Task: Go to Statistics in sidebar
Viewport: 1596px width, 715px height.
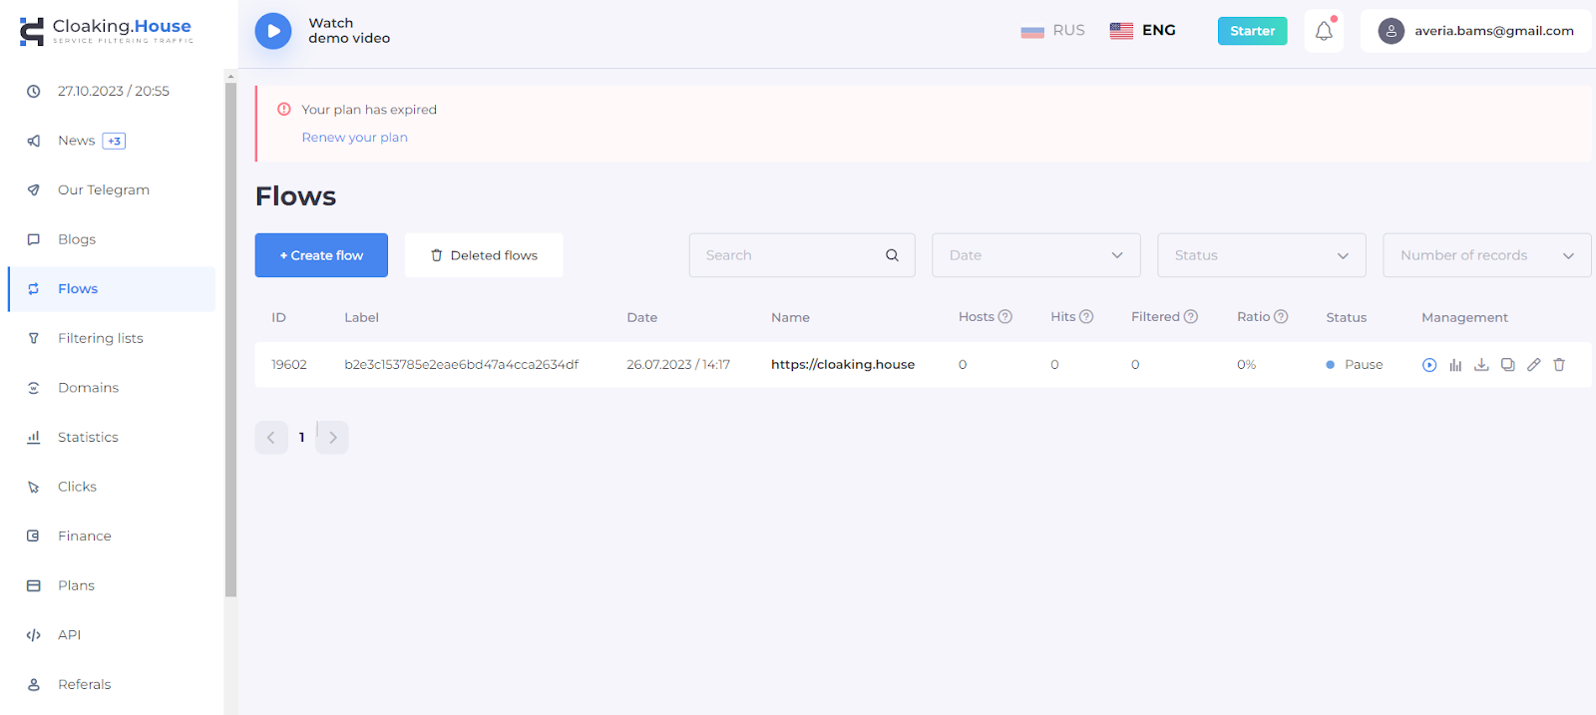Action: [x=88, y=437]
